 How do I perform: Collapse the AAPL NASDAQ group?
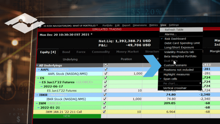[39, 70]
